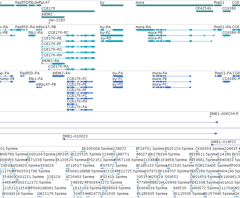
Task: Open EST IP07672.3prime
Action: pyautogui.click(x=113, y=166)
